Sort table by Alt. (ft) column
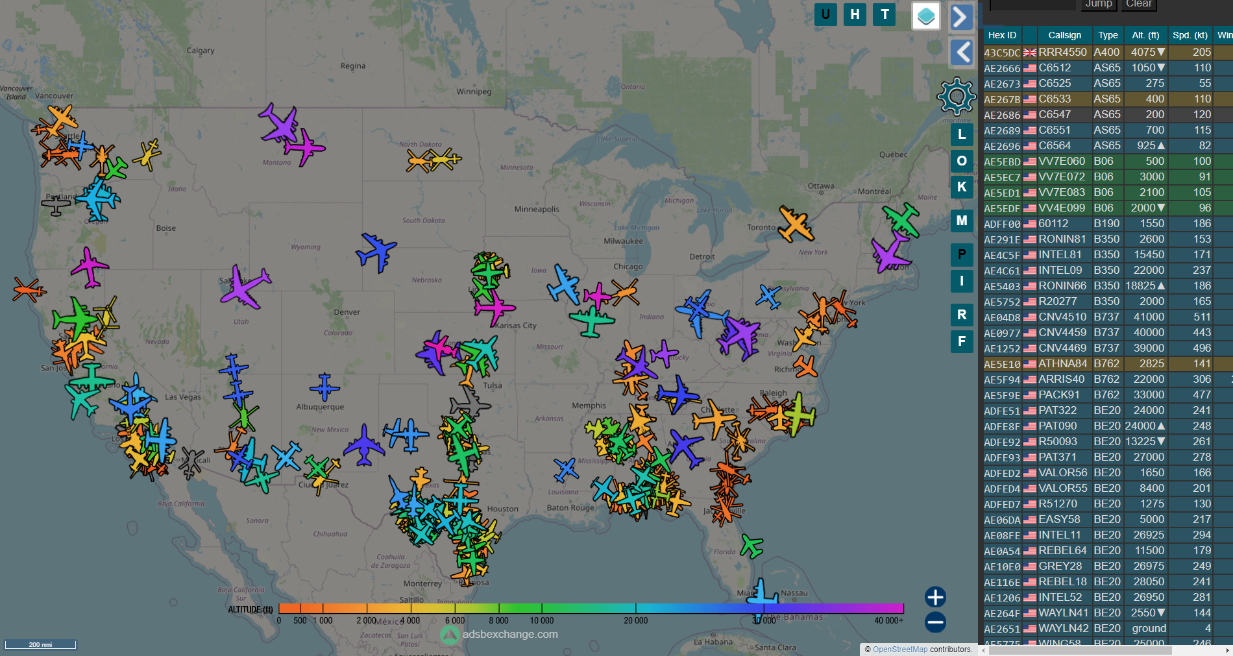Screen dimensions: 1233x656 (x=1145, y=35)
